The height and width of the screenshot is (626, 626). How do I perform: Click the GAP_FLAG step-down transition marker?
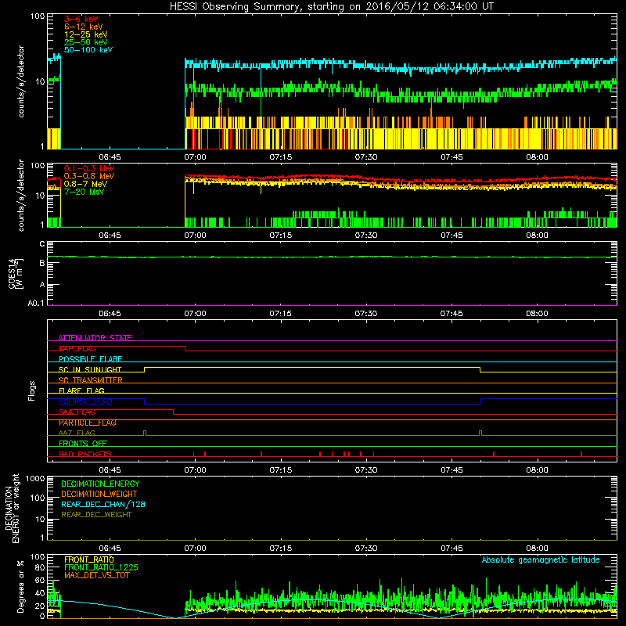pyautogui.click(x=185, y=348)
